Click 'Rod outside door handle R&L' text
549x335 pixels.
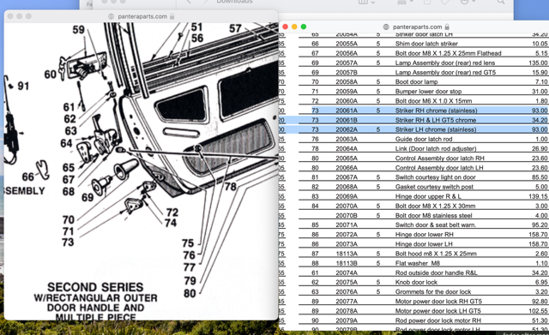437,272
